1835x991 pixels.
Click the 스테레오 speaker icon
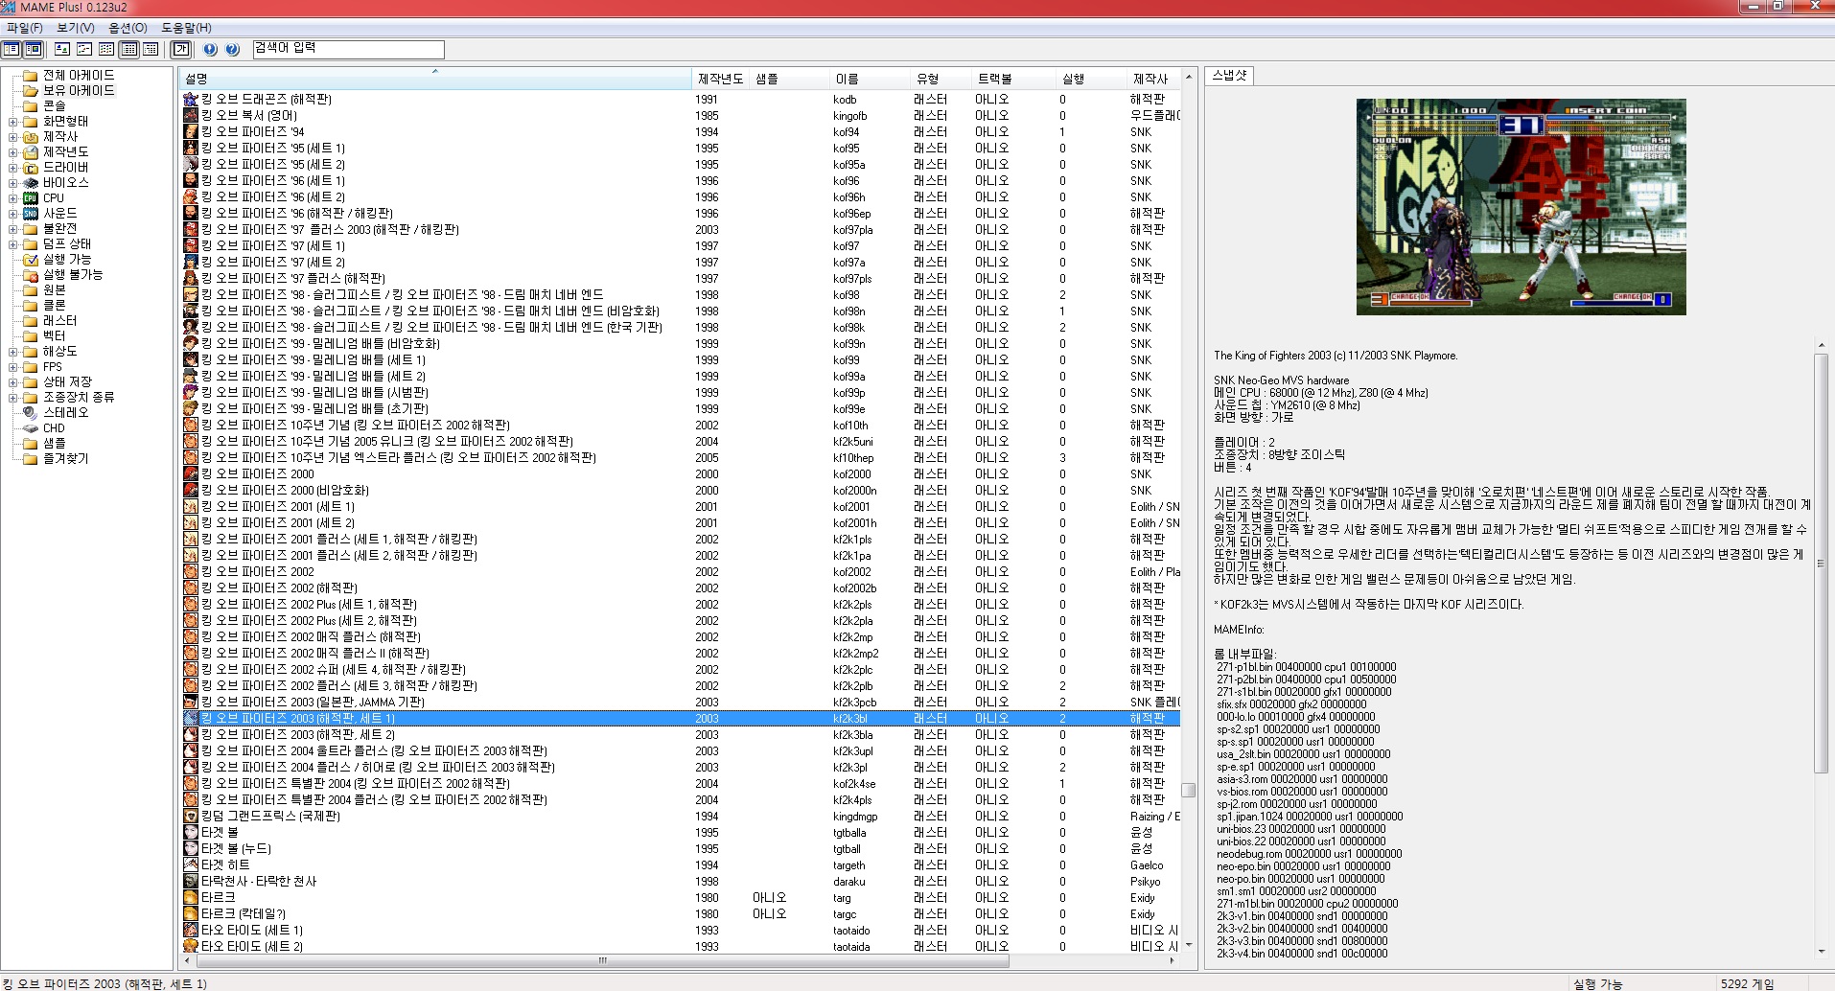click(31, 413)
